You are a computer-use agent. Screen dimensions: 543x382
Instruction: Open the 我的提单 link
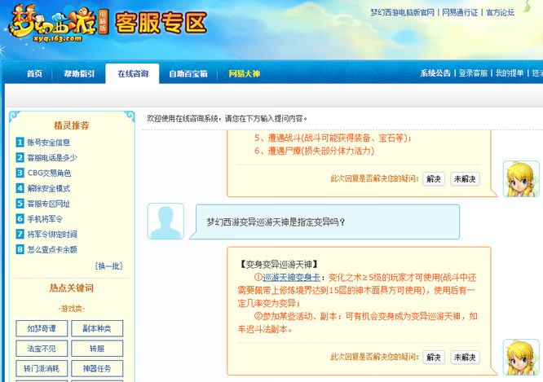point(510,73)
